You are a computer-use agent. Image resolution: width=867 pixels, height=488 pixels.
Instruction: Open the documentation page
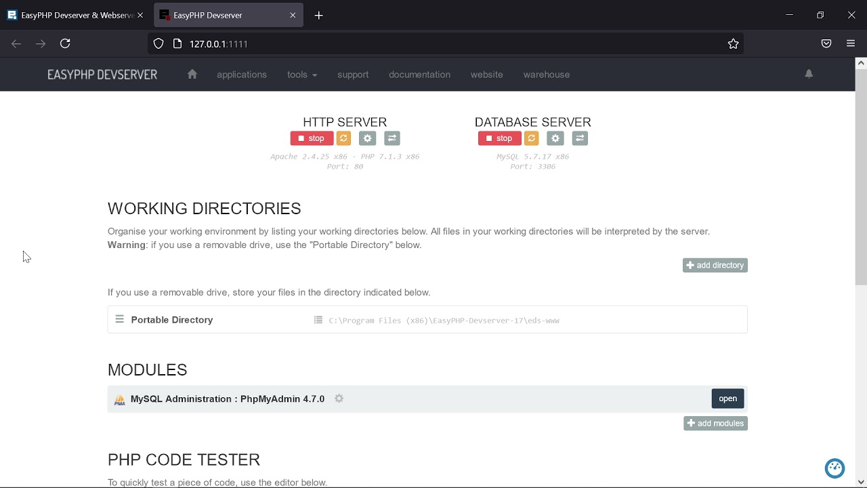coord(420,75)
